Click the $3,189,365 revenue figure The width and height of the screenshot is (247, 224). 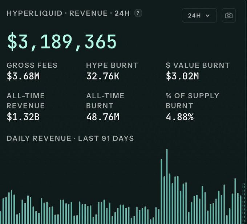(62, 42)
